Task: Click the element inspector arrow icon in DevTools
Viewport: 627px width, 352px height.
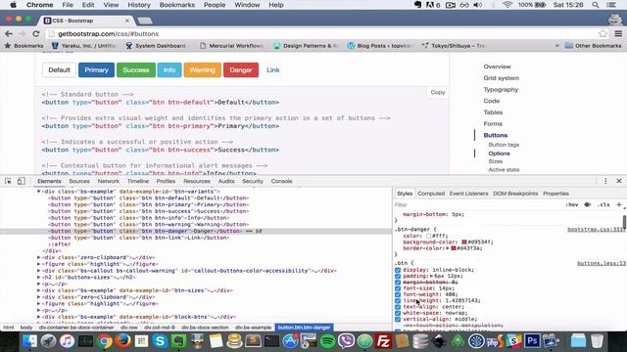Action: pyautogui.click(x=8, y=181)
